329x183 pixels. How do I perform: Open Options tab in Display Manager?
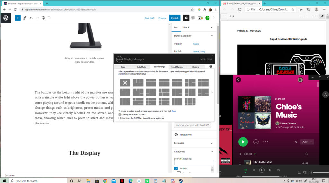[196, 67]
